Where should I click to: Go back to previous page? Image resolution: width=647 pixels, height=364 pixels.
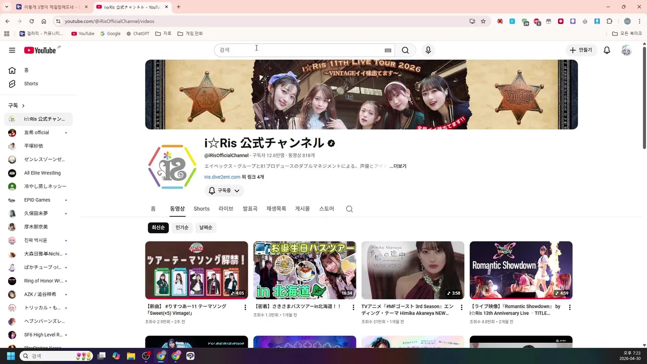[7, 21]
